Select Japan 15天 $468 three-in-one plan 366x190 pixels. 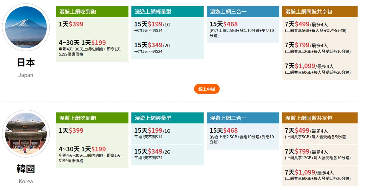coord(243,30)
